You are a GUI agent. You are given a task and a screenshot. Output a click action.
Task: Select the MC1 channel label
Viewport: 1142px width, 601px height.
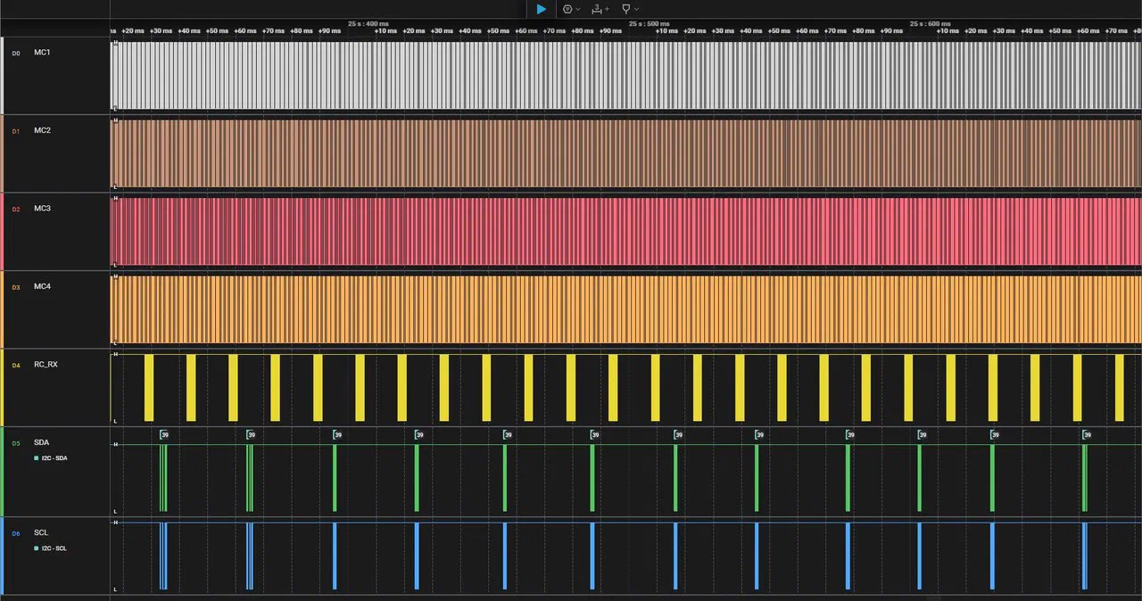click(x=42, y=53)
